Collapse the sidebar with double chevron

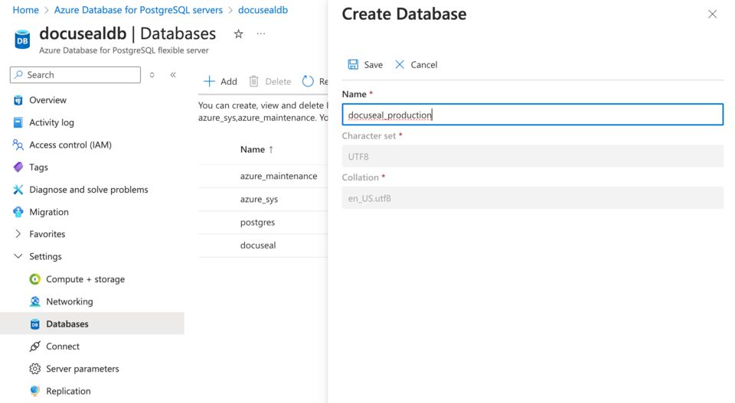[x=173, y=75]
